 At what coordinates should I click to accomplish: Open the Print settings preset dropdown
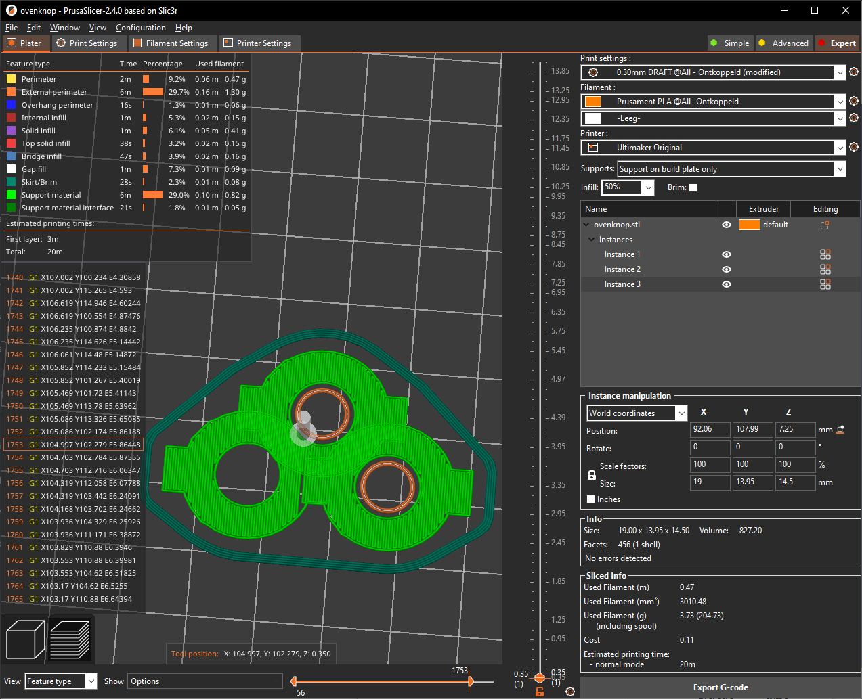coord(840,72)
